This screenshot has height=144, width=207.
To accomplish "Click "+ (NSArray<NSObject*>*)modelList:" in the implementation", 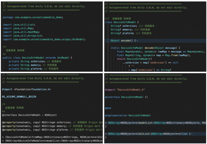I will click(x=155, y=123).
